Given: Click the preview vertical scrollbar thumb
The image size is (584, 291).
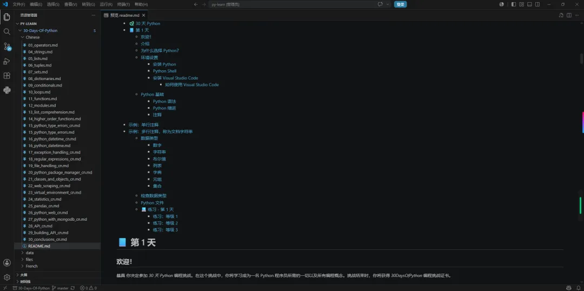Looking at the screenshot, I should tap(581, 59).
